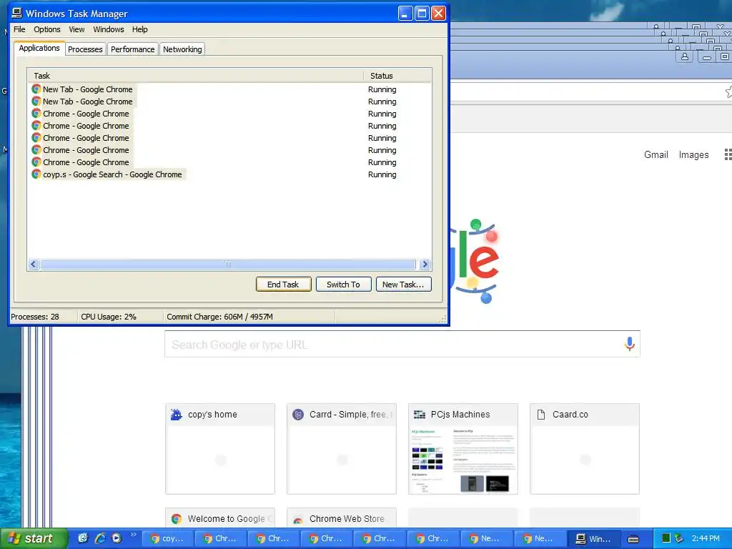Open the Options menu in Task Manager

tap(46, 29)
